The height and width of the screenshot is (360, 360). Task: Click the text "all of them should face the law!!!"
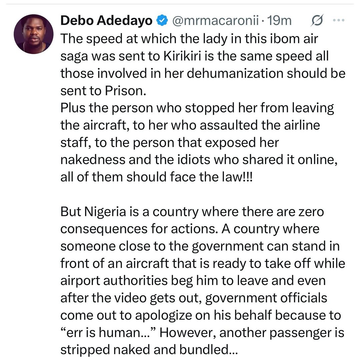coord(157,177)
